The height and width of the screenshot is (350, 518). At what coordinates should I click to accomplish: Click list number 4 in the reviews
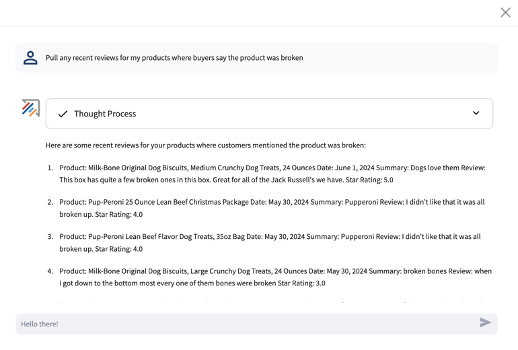50,271
